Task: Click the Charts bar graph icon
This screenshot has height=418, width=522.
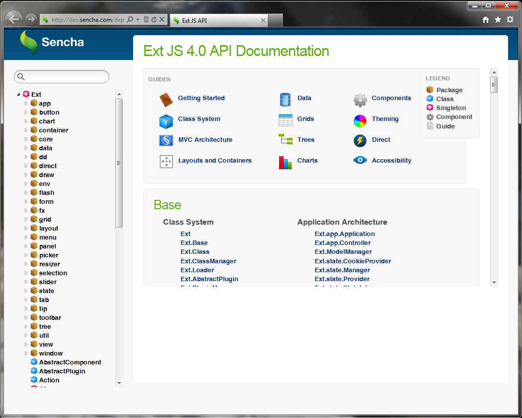Action: coord(285,163)
